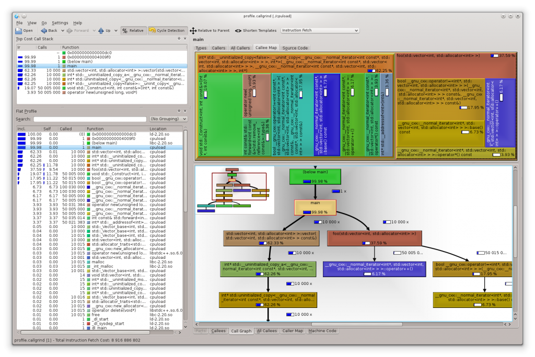The height and width of the screenshot is (357, 535).
Task: Click the Open file icon
Action: [19, 31]
